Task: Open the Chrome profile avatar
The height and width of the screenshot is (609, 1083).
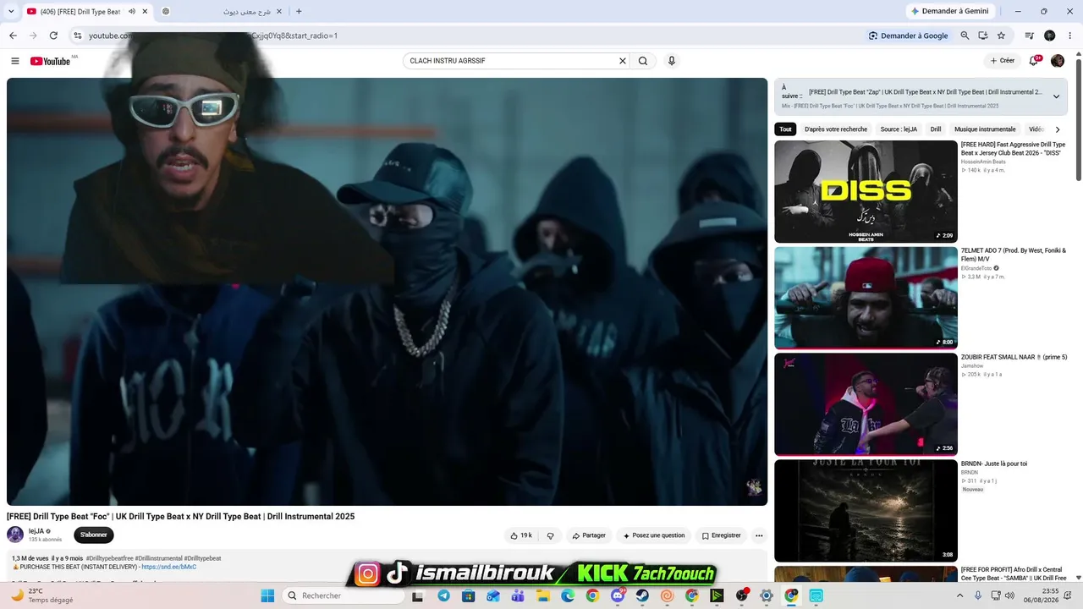Action: point(1049,36)
